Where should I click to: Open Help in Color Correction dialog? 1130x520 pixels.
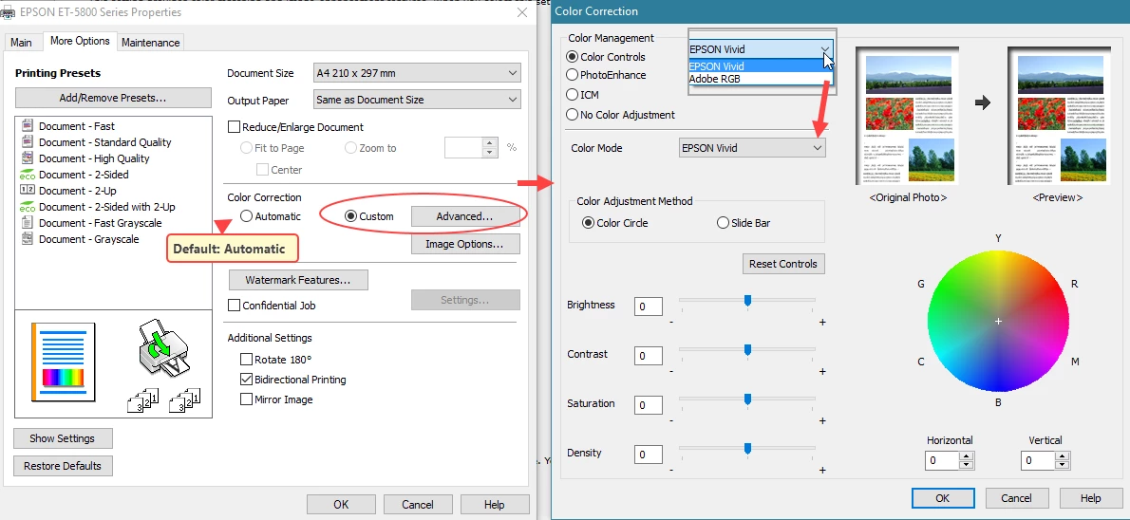(x=1090, y=497)
